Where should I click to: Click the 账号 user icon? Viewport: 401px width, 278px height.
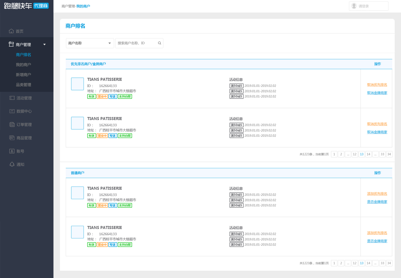click(12, 151)
